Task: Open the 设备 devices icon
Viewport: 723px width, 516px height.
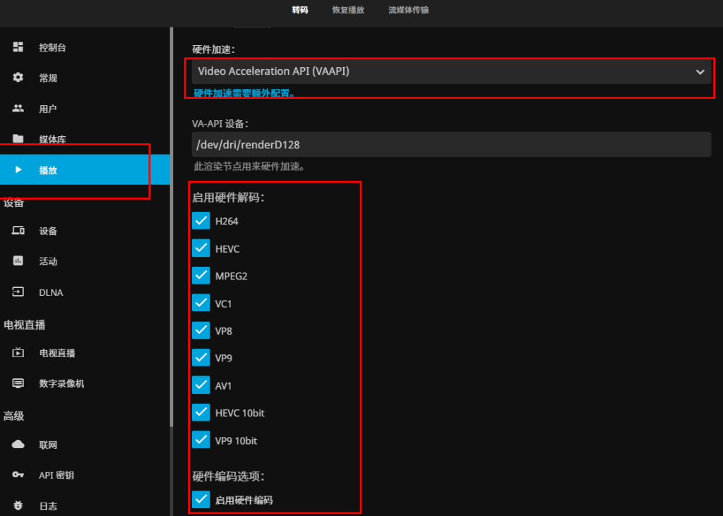Action: 17,230
